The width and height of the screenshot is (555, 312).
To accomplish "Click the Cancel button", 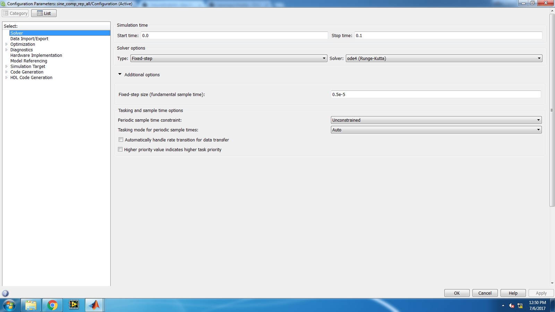I will (x=485, y=293).
